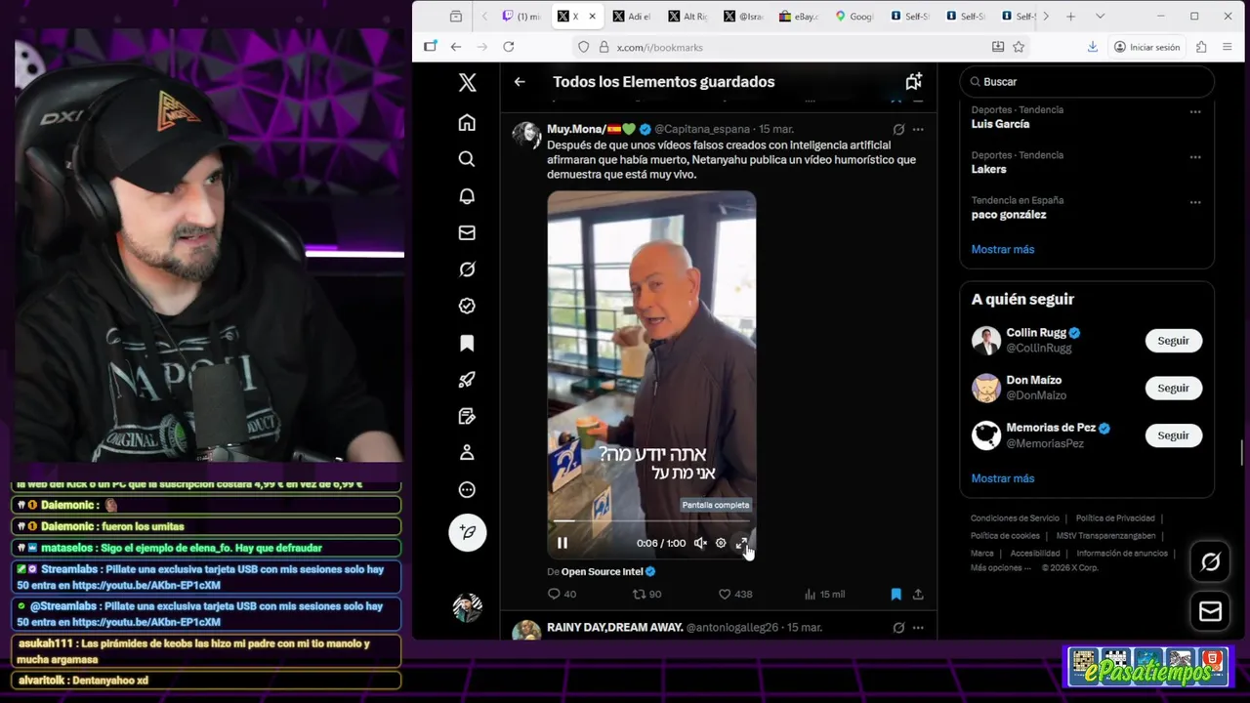This screenshot has height=703, width=1250.
Task: Go back with the Todos los Elementos arrow
Action: point(520,82)
